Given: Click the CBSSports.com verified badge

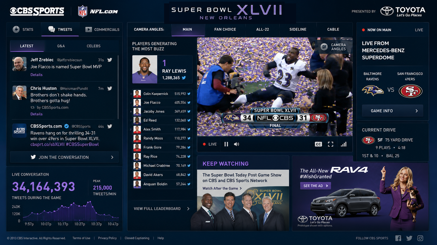Looking at the screenshot, I should (x=66, y=126).
